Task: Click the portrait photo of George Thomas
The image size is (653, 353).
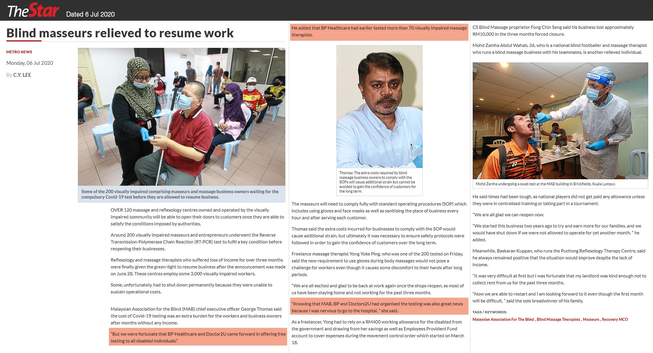Action: [380, 107]
